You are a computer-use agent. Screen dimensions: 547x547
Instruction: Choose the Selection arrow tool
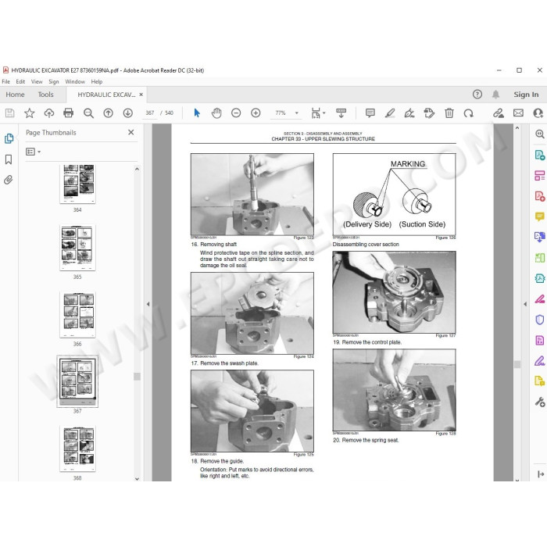click(197, 113)
